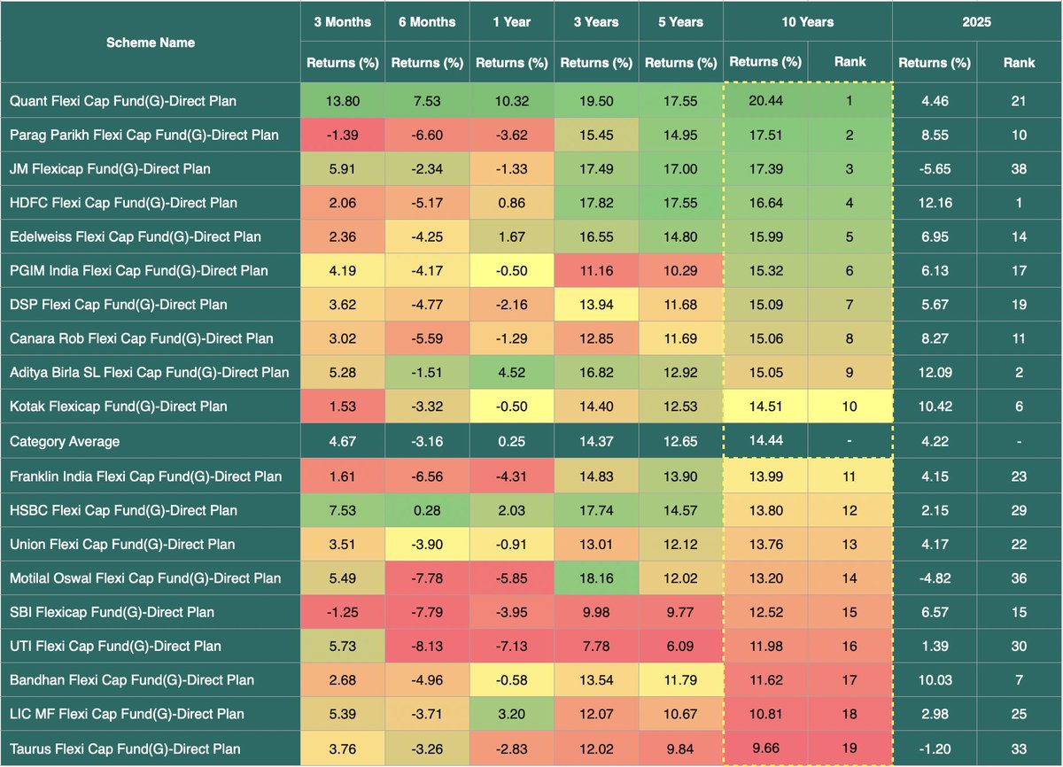Click "PGIM India Flexi Cap Fund(G)-Direct Plan" name

coord(139,270)
